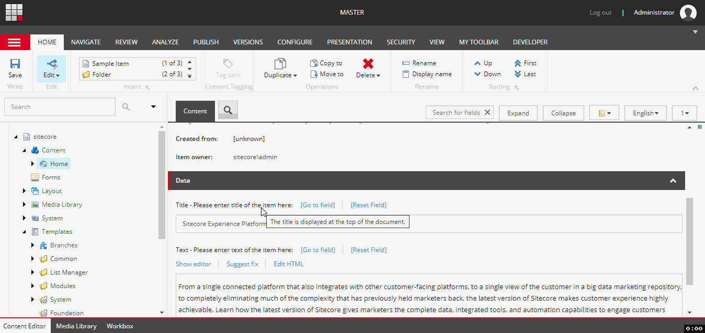
Task: Expand the Layout tree node
Action: pos(24,191)
